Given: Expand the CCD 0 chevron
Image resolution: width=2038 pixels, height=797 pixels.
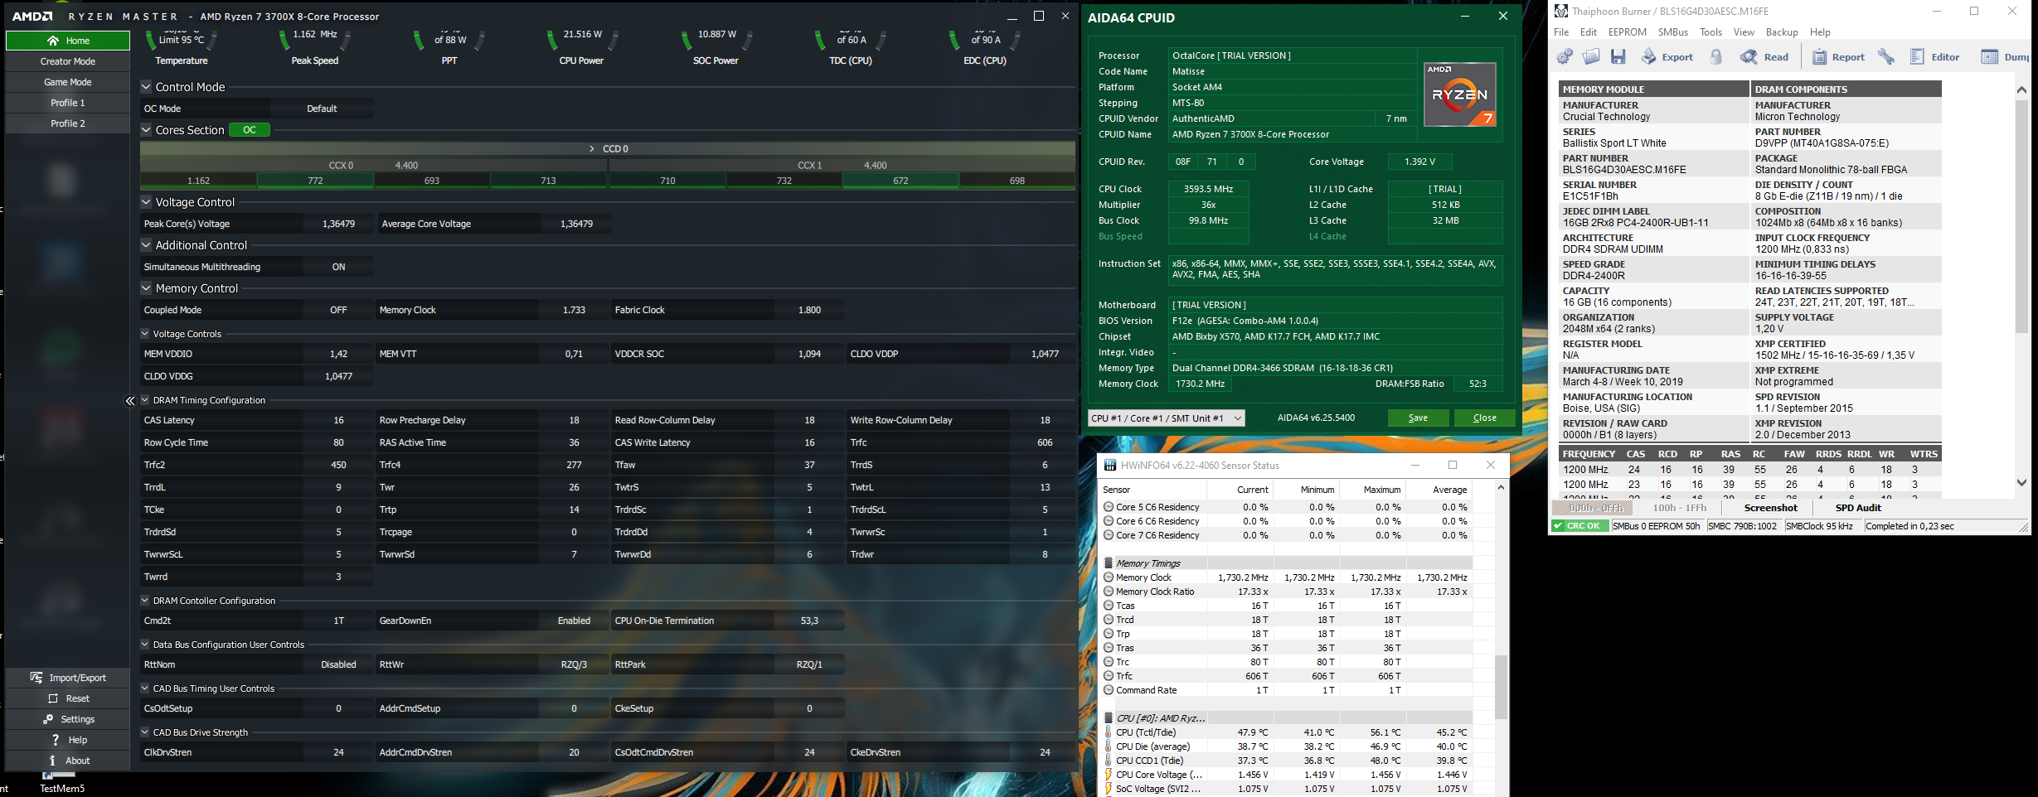Looking at the screenshot, I should click(x=591, y=149).
